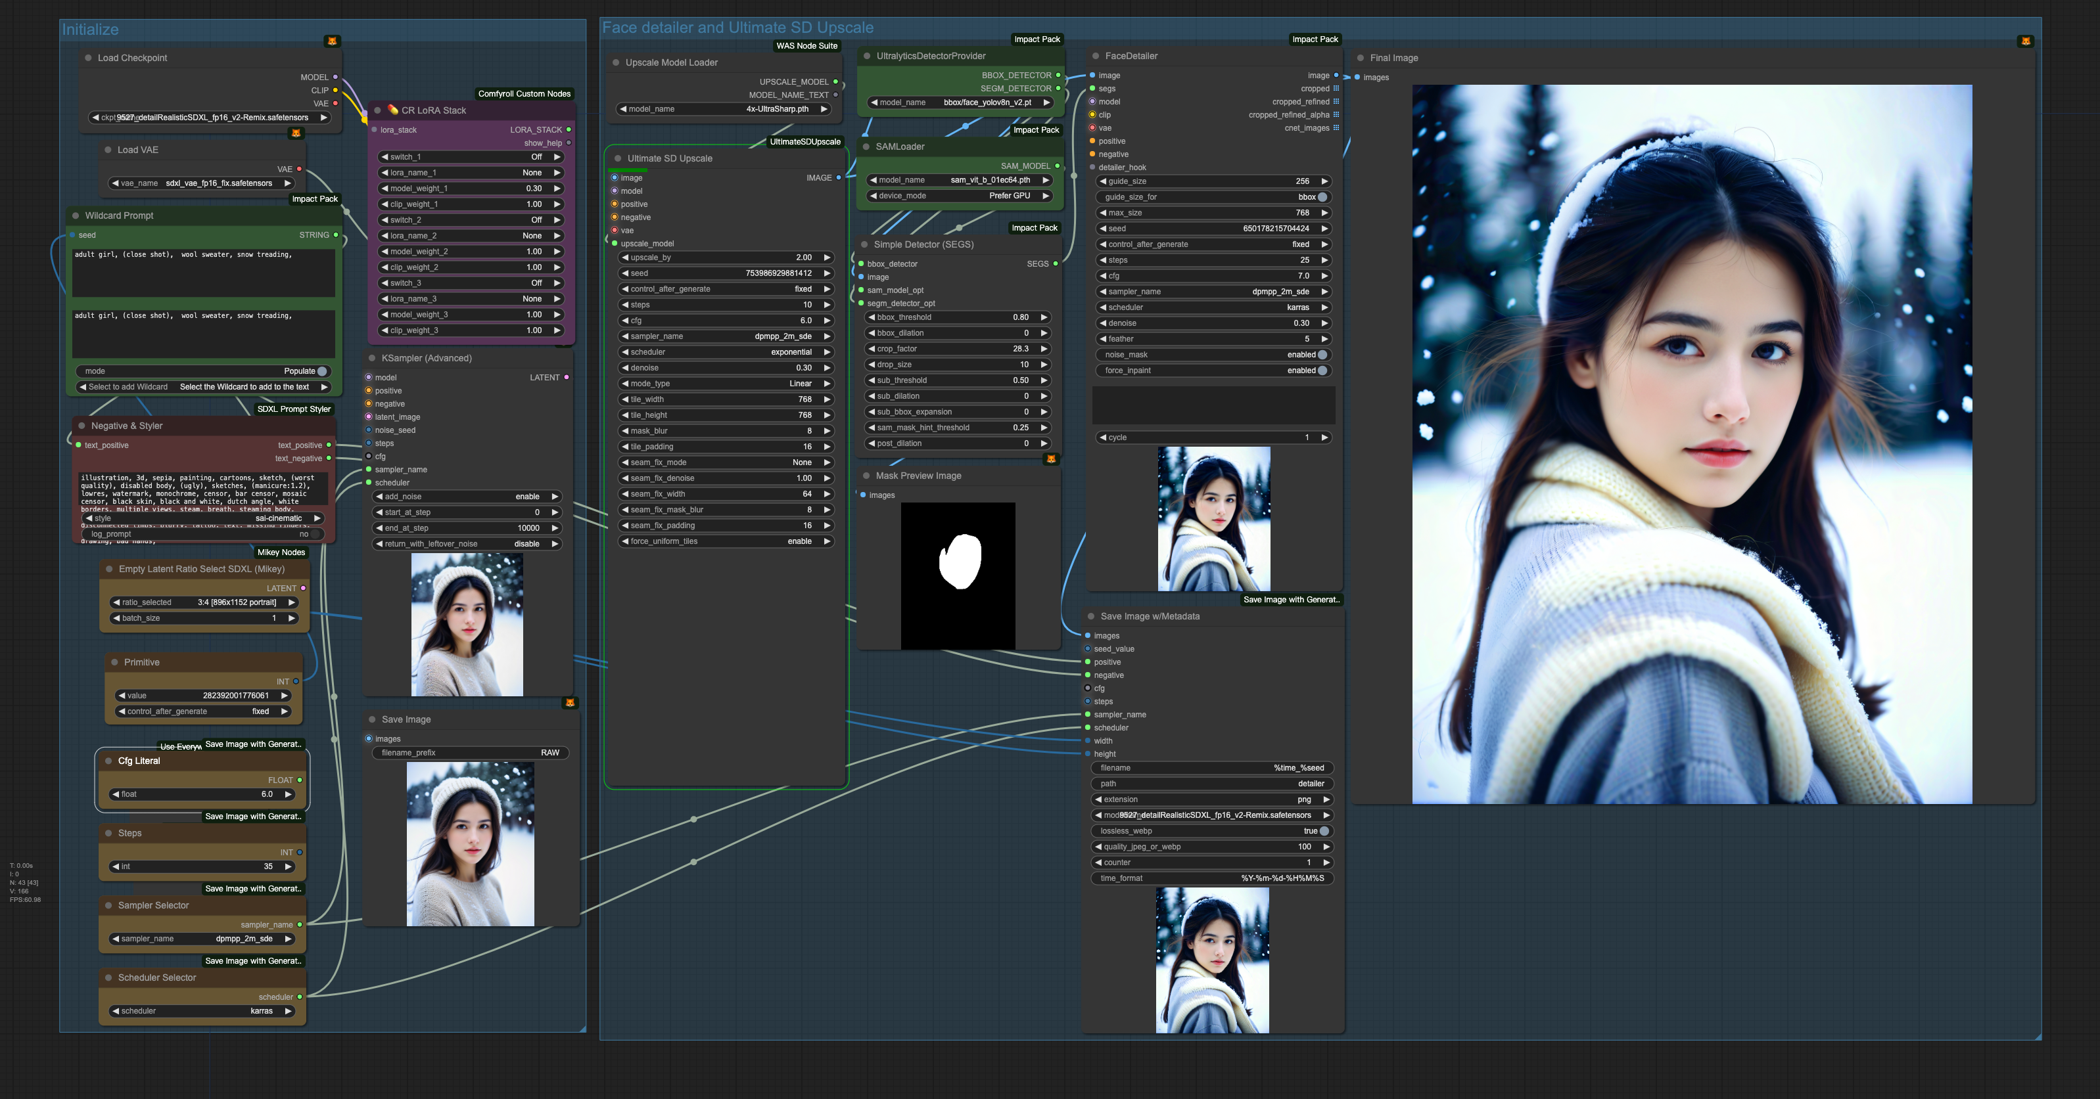Click the Initialize group title
This screenshot has height=1099, width=2100.
[x=91, y=30]
